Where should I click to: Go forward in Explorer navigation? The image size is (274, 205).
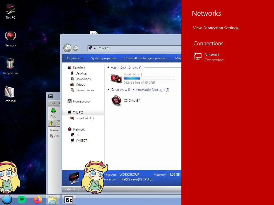(x=75, y=48)
